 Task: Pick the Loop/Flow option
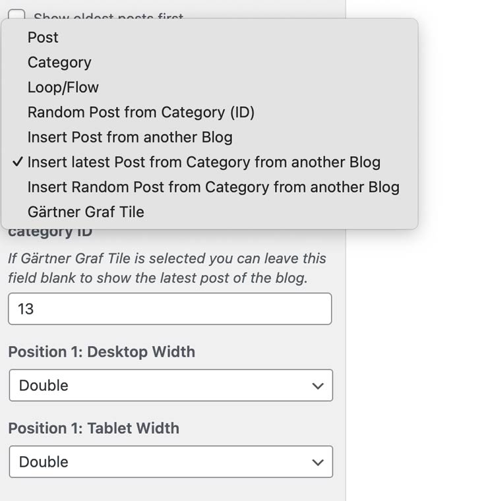click(x=63, y=88)
